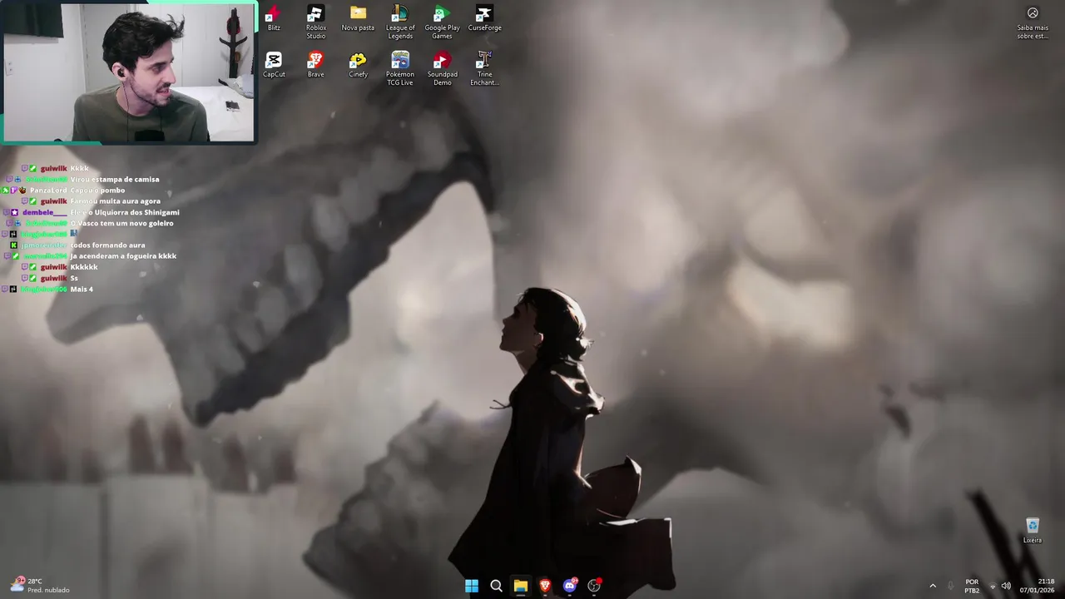Switch to Brave browser in the taskbar
The height and width of the screenshot is (599, 1065).
[x=545, y=586]
